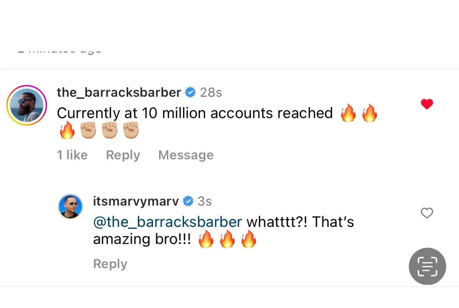Image resolution: width=459 pixels, height=308 pixels.
Task: View who liked via "1 like"
Action: pos(72,155)
